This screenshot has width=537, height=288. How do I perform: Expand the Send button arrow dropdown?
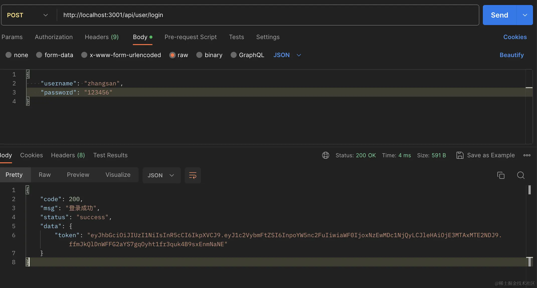(x=525, y=15)
